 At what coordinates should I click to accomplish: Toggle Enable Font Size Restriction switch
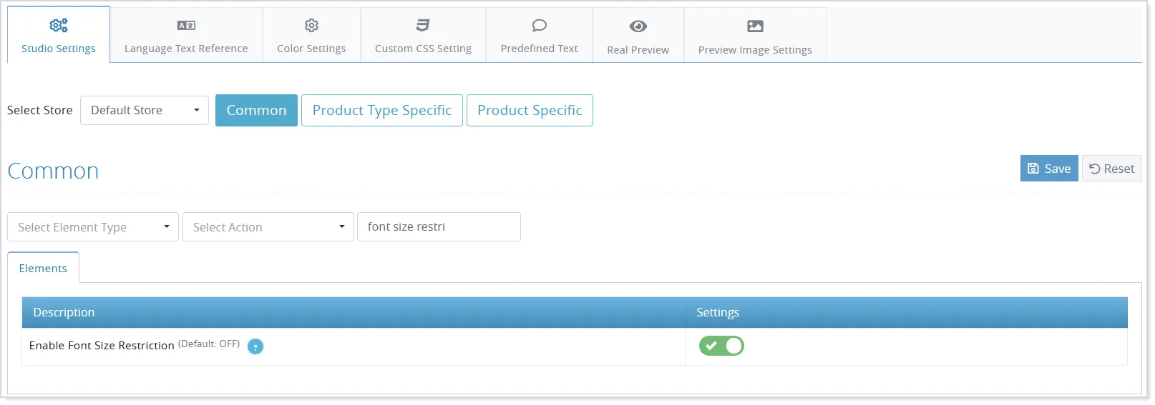721,346
